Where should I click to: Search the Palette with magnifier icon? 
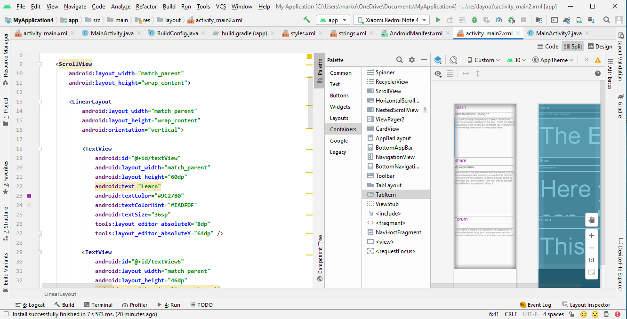pos(399,60)
